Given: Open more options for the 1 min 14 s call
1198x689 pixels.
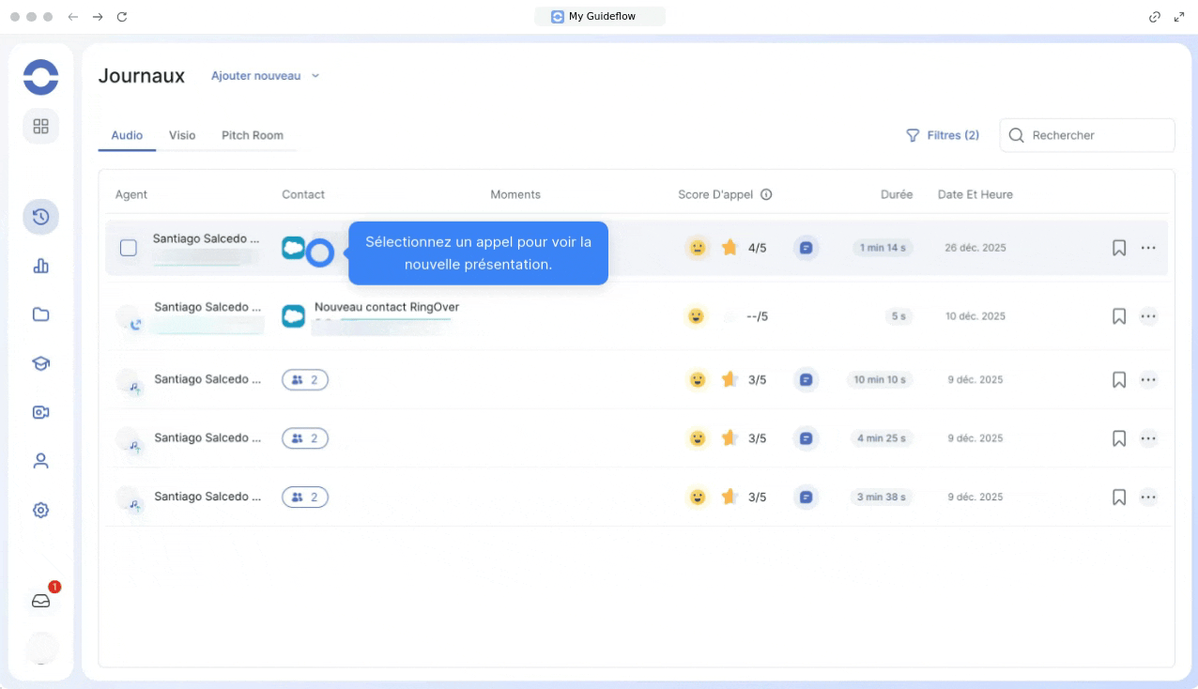Looking at the screenshot, I should tap(1148, 248).
